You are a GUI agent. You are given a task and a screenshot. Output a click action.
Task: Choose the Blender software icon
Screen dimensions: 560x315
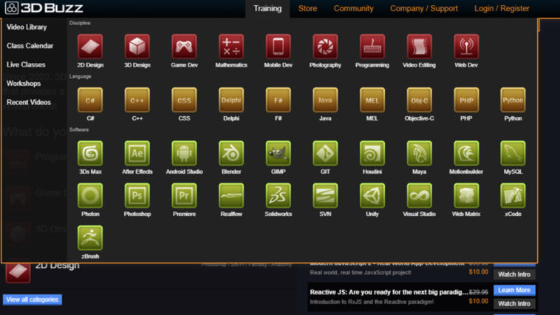click(231, 153)
